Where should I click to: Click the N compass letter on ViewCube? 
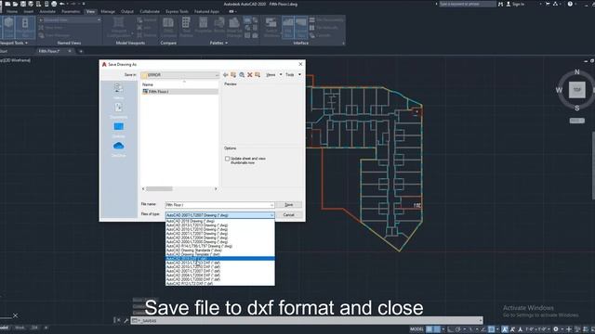pos(576,72)
